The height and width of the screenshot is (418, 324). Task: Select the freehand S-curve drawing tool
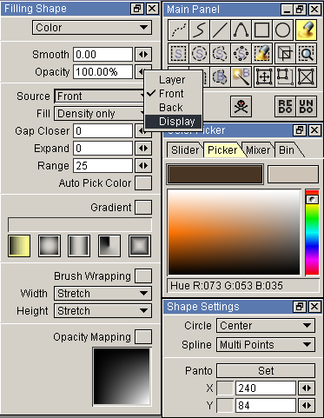199,30
